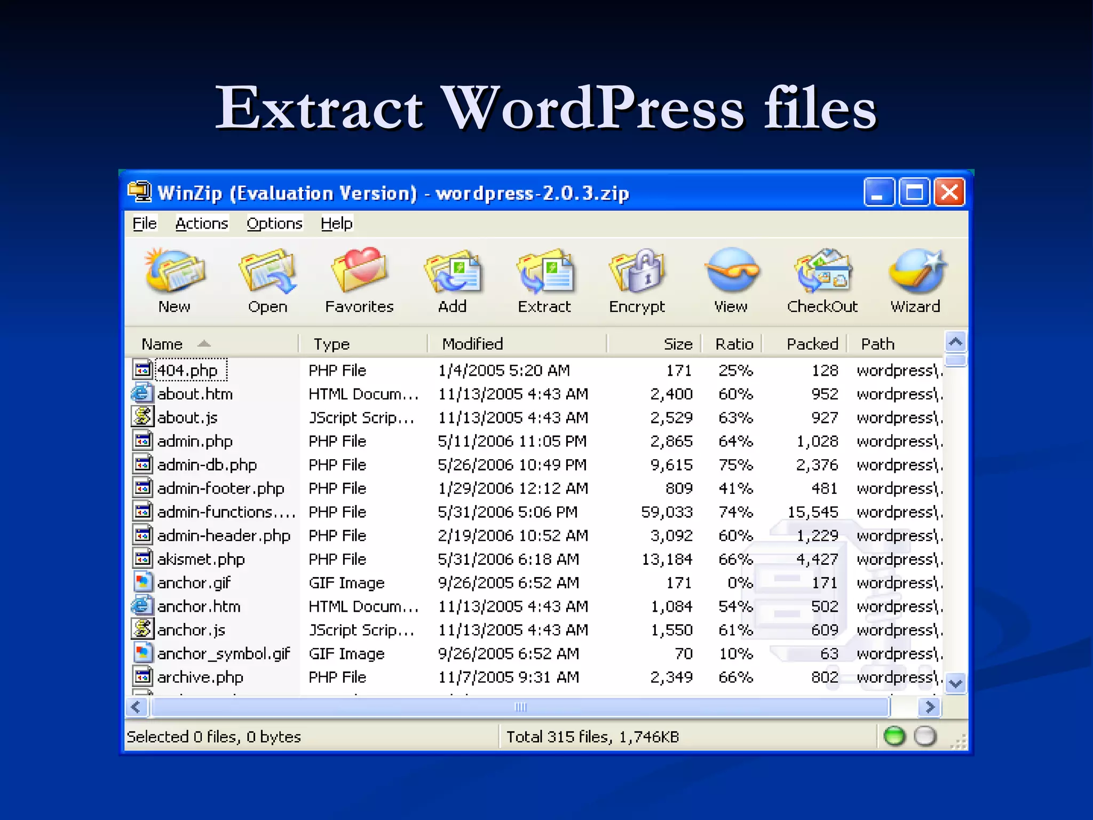Viewport: 1093px width, 820px height.
Task: Click the archive.php file icon
Action: tap(142, 676)
